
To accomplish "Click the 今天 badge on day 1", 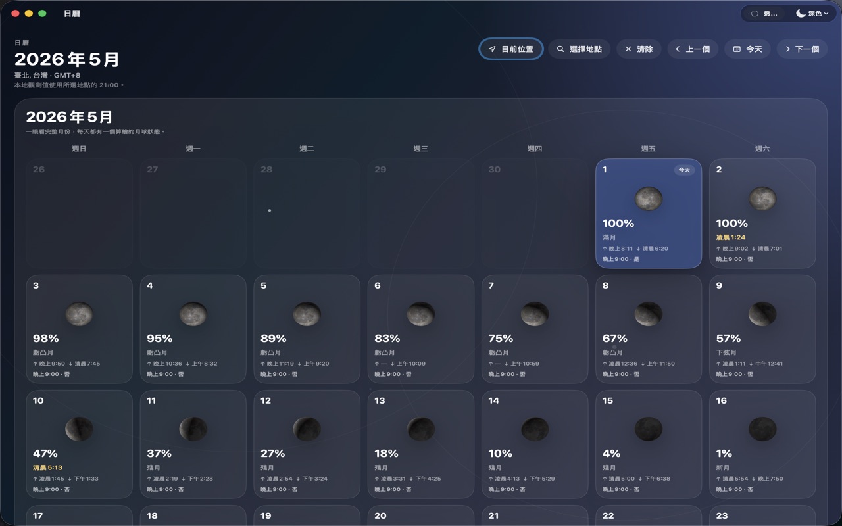I will [x=684, y=170].
